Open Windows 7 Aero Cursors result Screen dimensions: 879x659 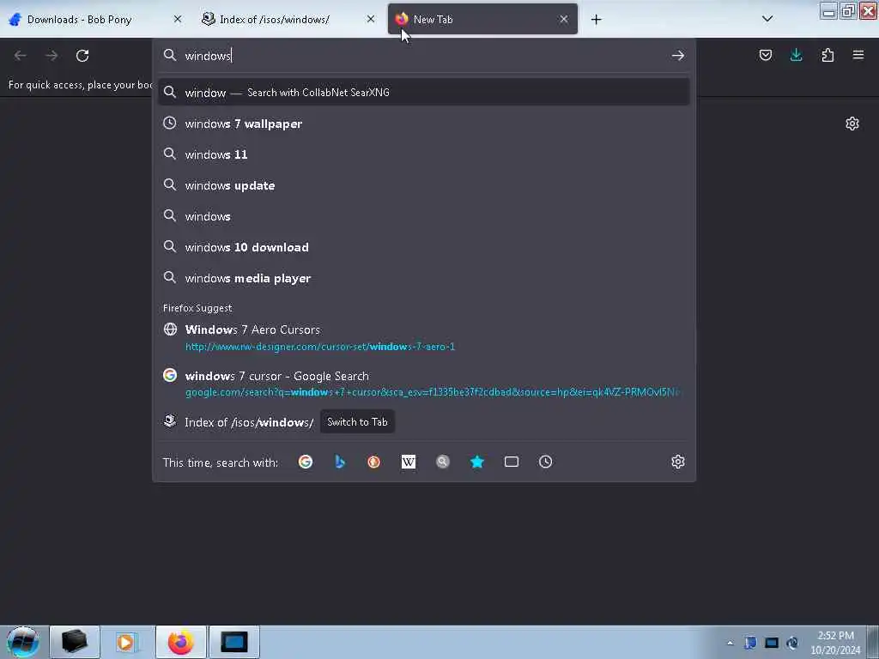(x=252, y=329)
